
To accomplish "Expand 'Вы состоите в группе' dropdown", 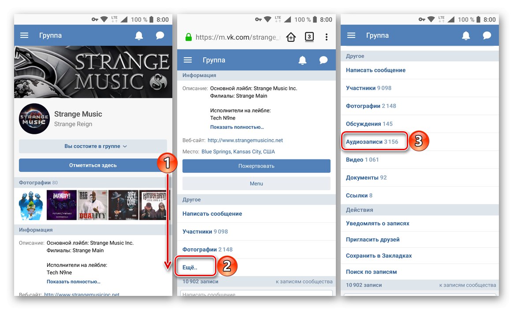I will coord(93,146).
